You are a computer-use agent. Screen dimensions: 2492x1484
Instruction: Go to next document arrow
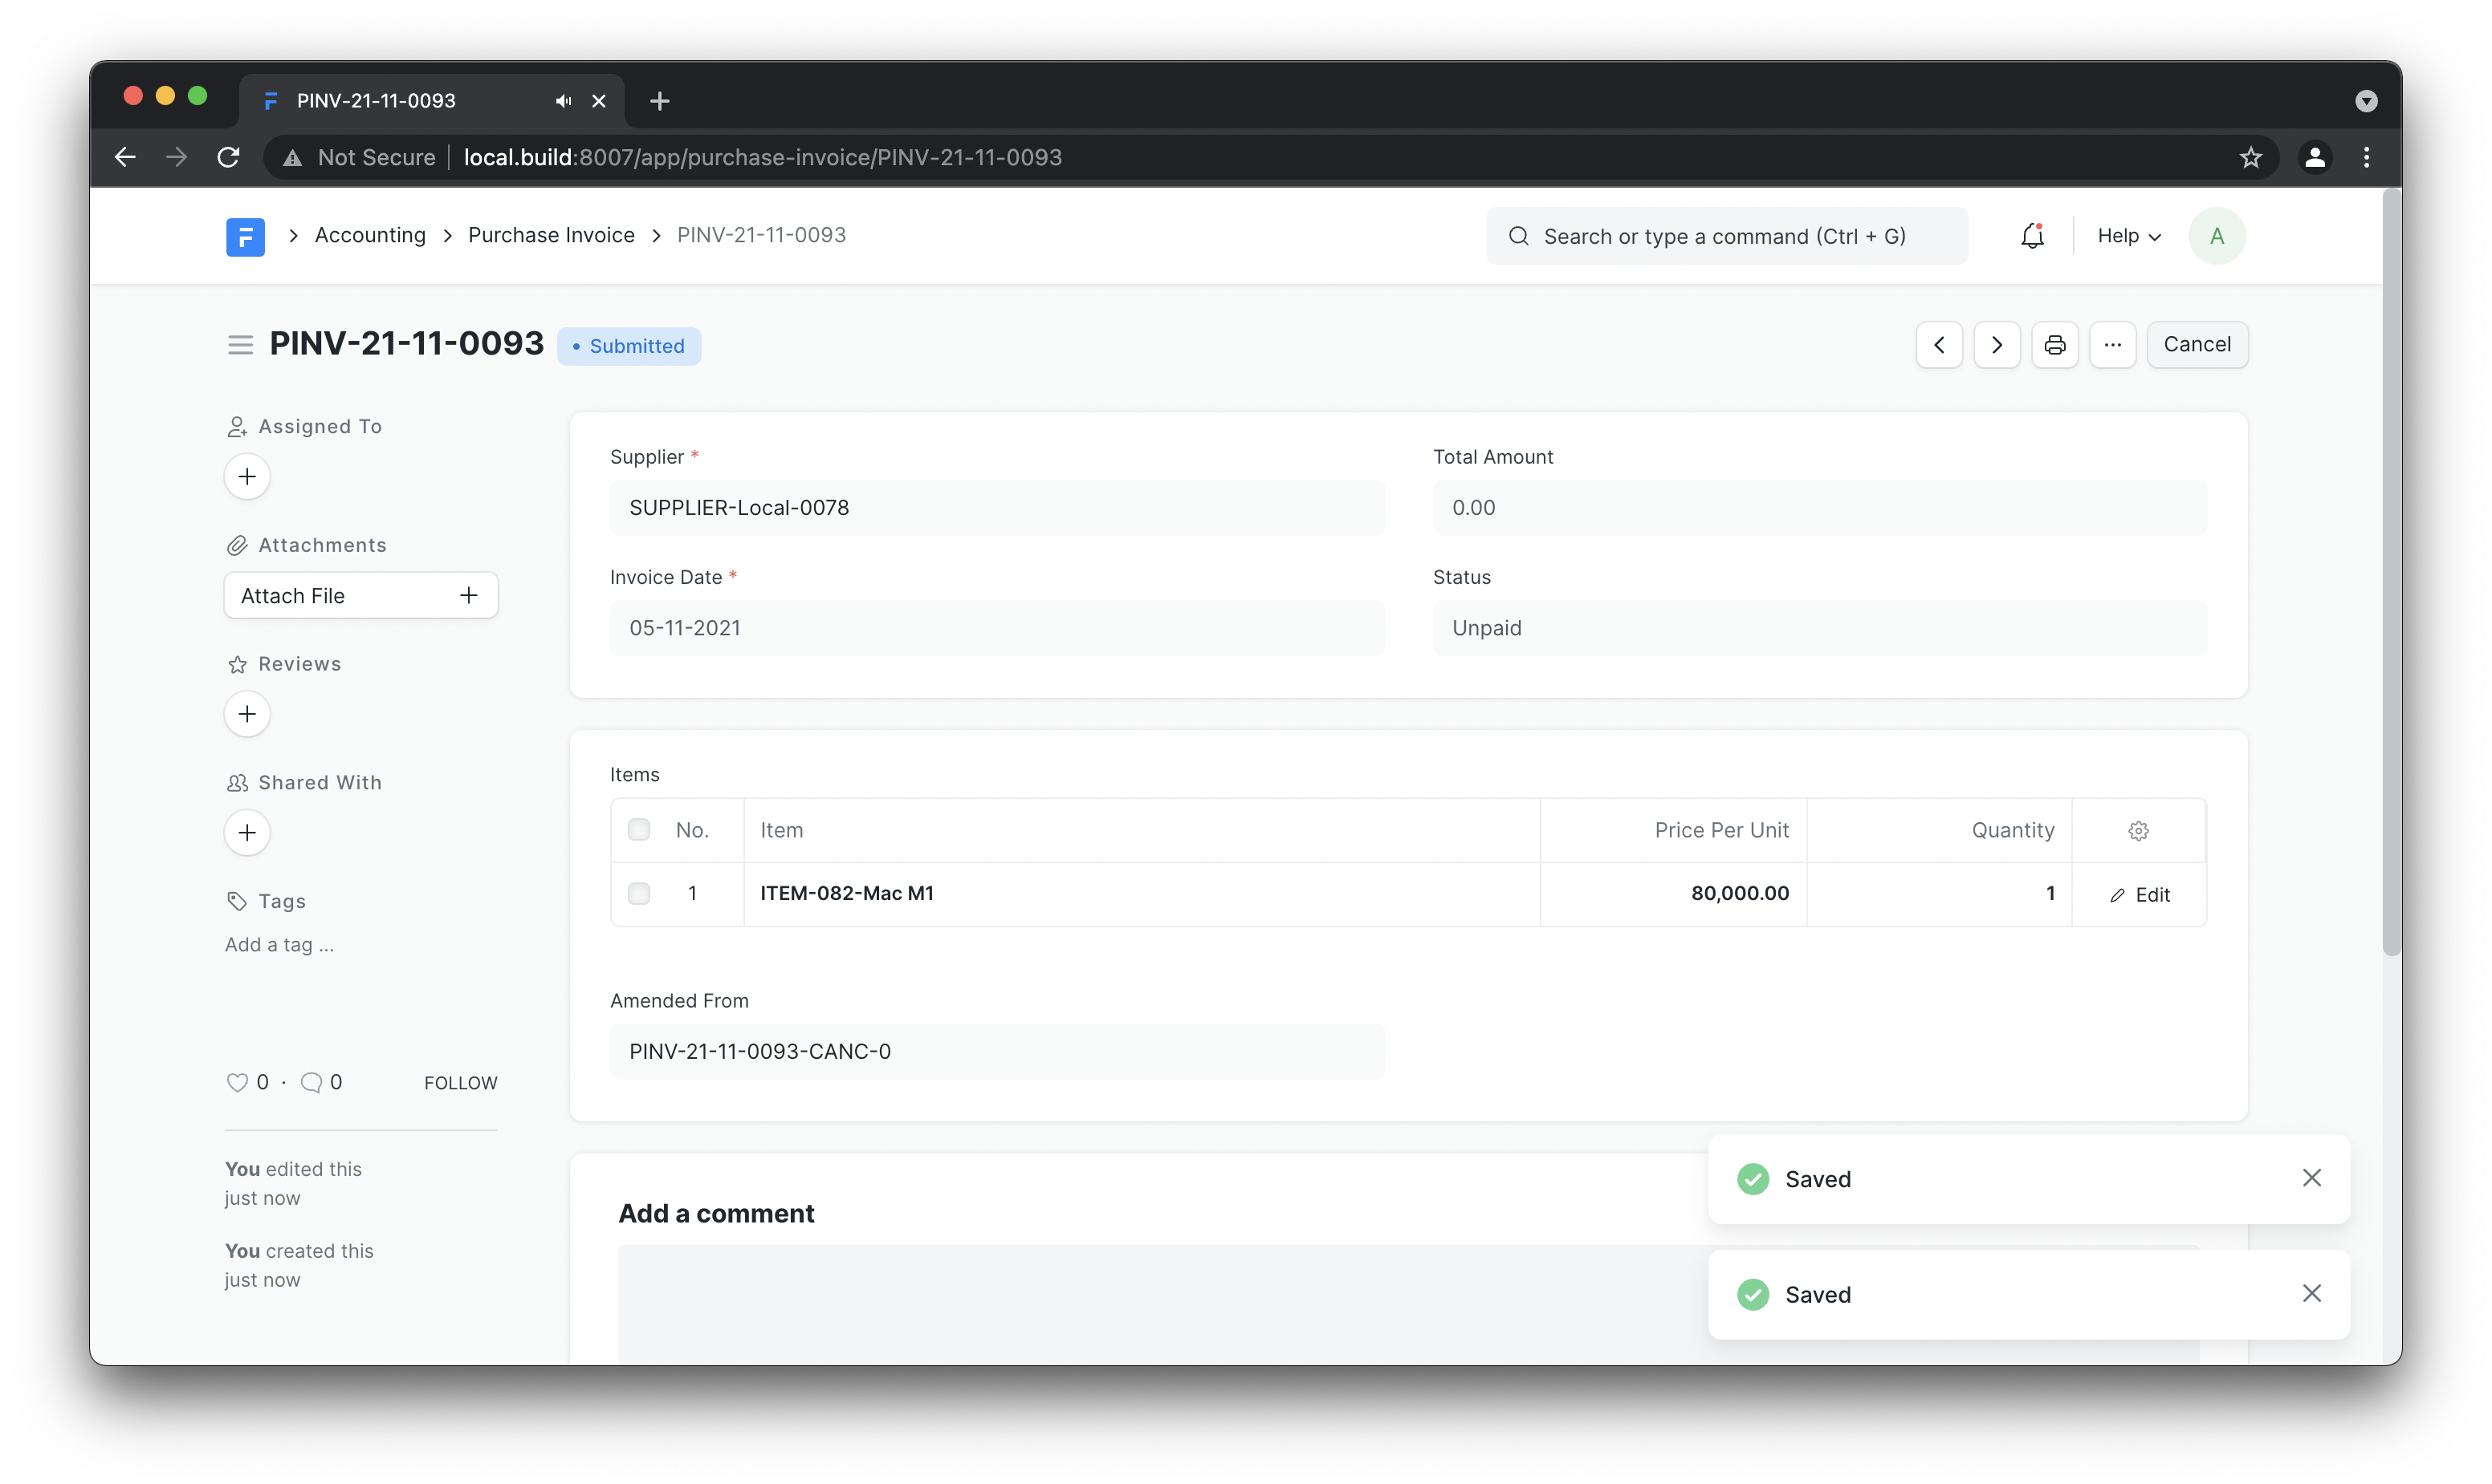[x=1996, y=345]
